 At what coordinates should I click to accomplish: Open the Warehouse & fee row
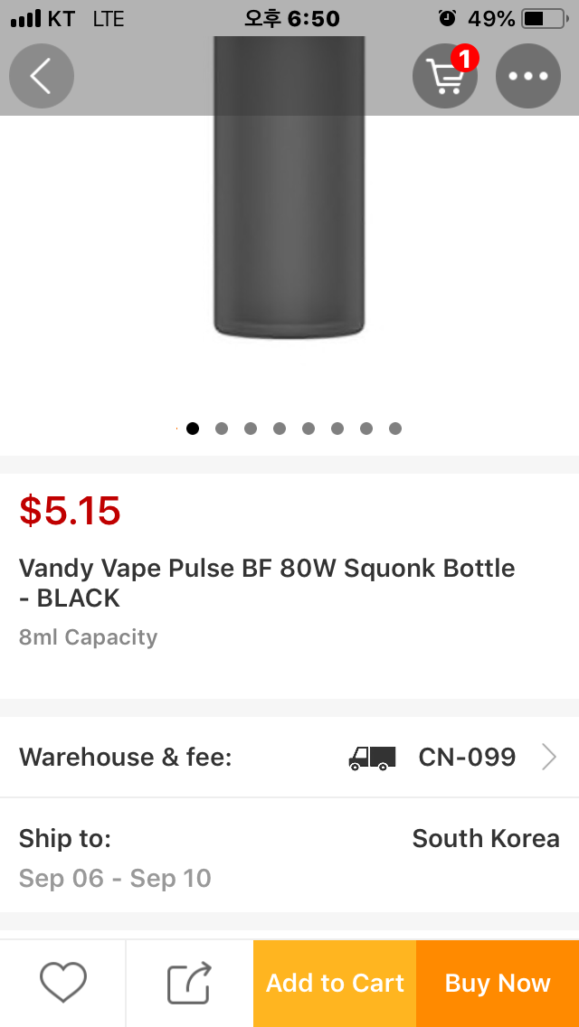click(x=289, y=758)
